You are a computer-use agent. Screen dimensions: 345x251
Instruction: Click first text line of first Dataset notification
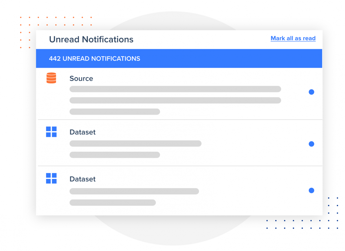coord(135,143)
